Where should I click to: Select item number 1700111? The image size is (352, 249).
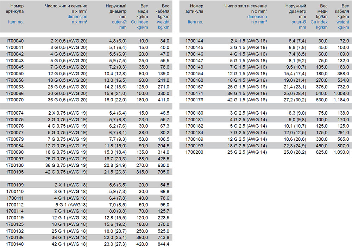14,198
